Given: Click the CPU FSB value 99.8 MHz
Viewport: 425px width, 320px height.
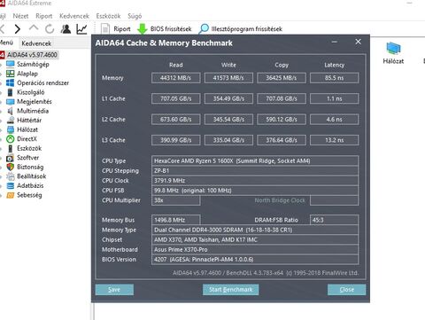Looking at the screenshot, I should point(255,191).
